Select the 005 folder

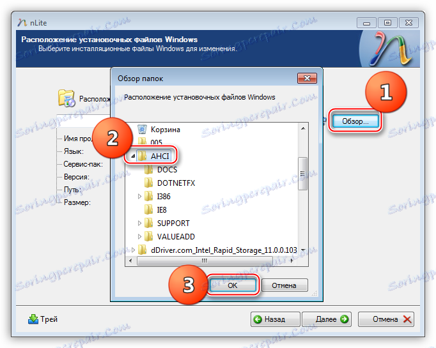156,142
